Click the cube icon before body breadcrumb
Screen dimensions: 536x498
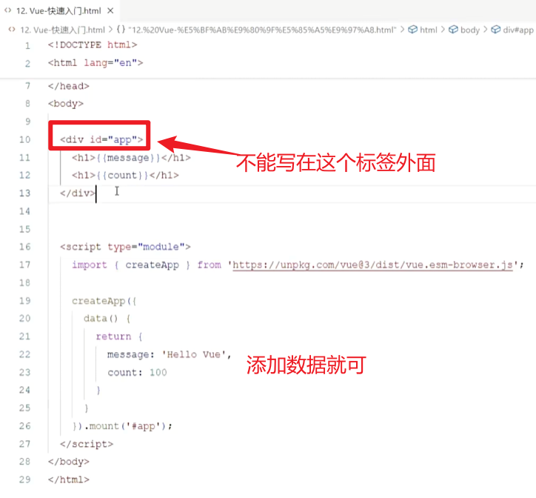click(x=453, y=30)
